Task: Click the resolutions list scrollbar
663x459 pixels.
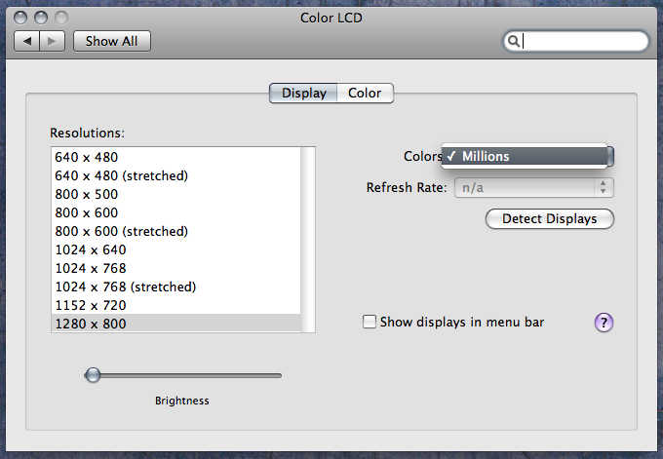Action: pos(308,239)
